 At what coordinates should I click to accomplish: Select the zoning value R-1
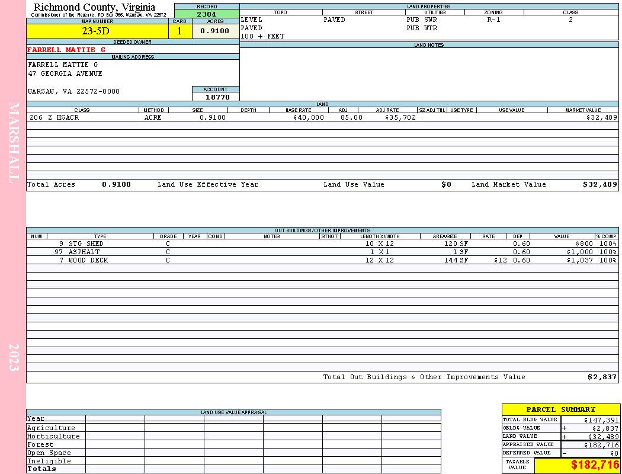point(493,20)
